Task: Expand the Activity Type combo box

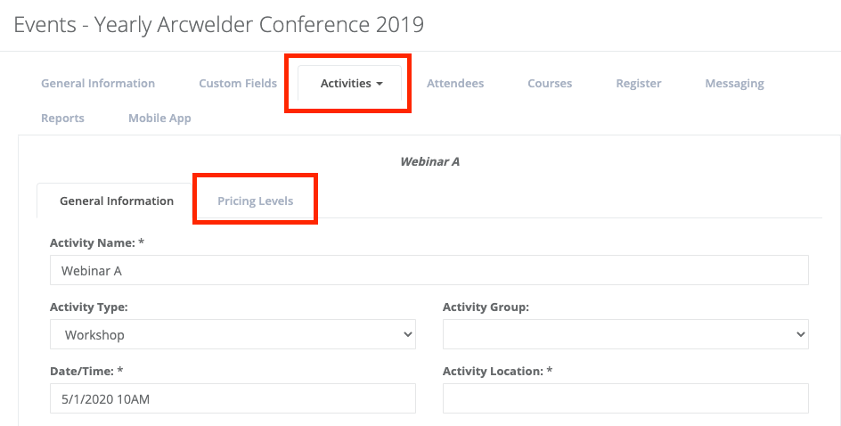Action: click(233, 335)
